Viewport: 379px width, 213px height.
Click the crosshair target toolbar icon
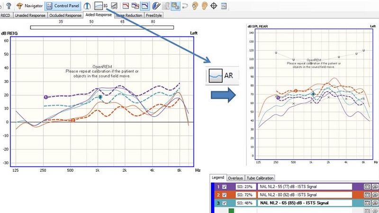click(214, 6)
